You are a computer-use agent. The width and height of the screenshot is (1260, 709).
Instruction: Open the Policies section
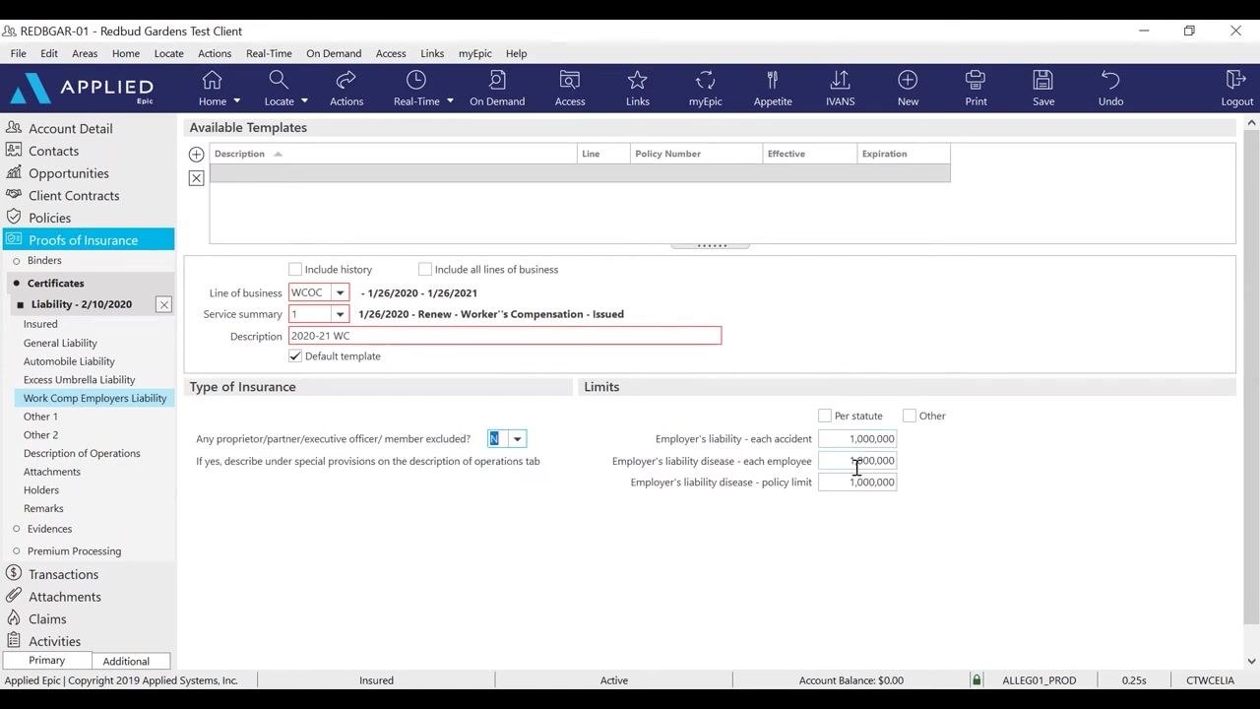(x=49, y=218)
